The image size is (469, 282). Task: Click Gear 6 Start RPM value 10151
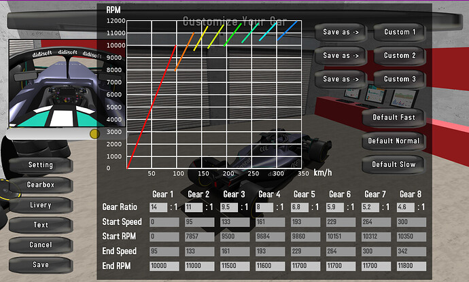[x=341, y=236]
